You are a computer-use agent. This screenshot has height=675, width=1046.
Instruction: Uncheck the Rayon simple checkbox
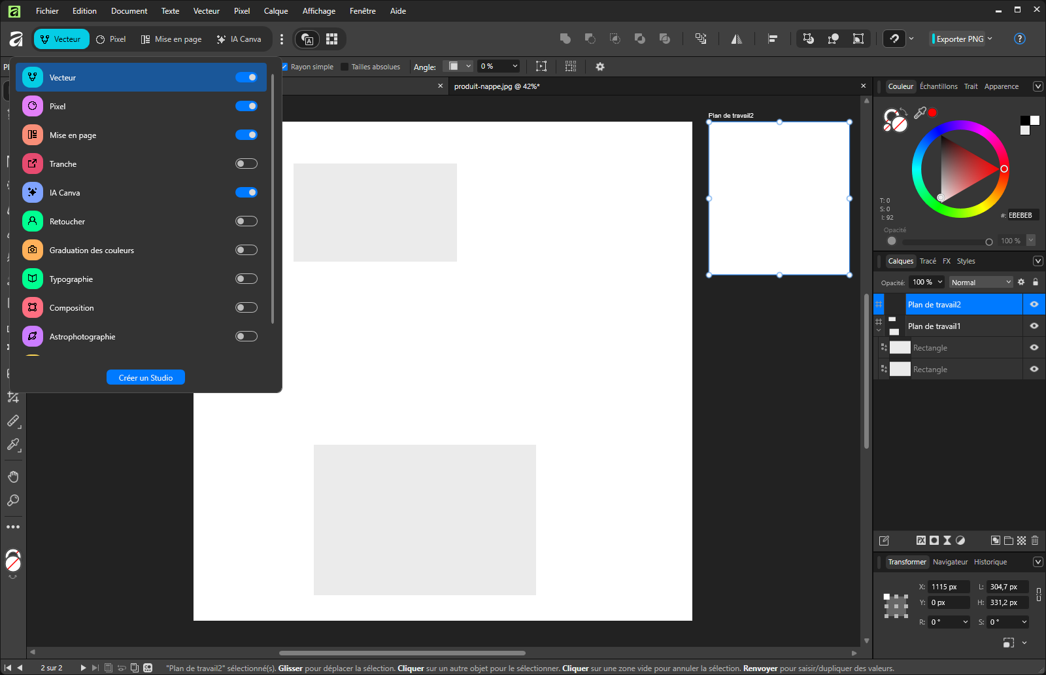point(285,67)
